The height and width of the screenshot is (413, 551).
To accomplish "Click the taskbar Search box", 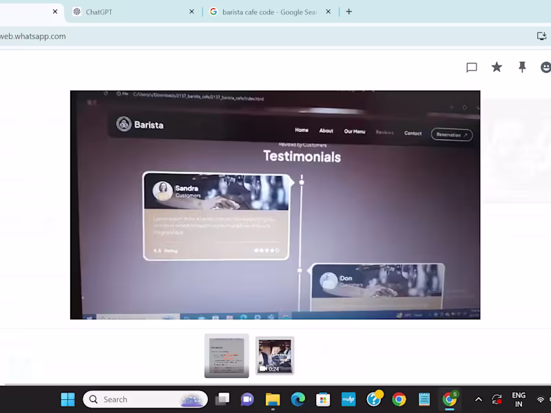I will click(x=145, y=399).
